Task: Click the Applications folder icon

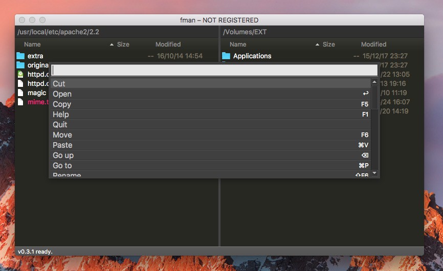Action: tap(226, 56)
